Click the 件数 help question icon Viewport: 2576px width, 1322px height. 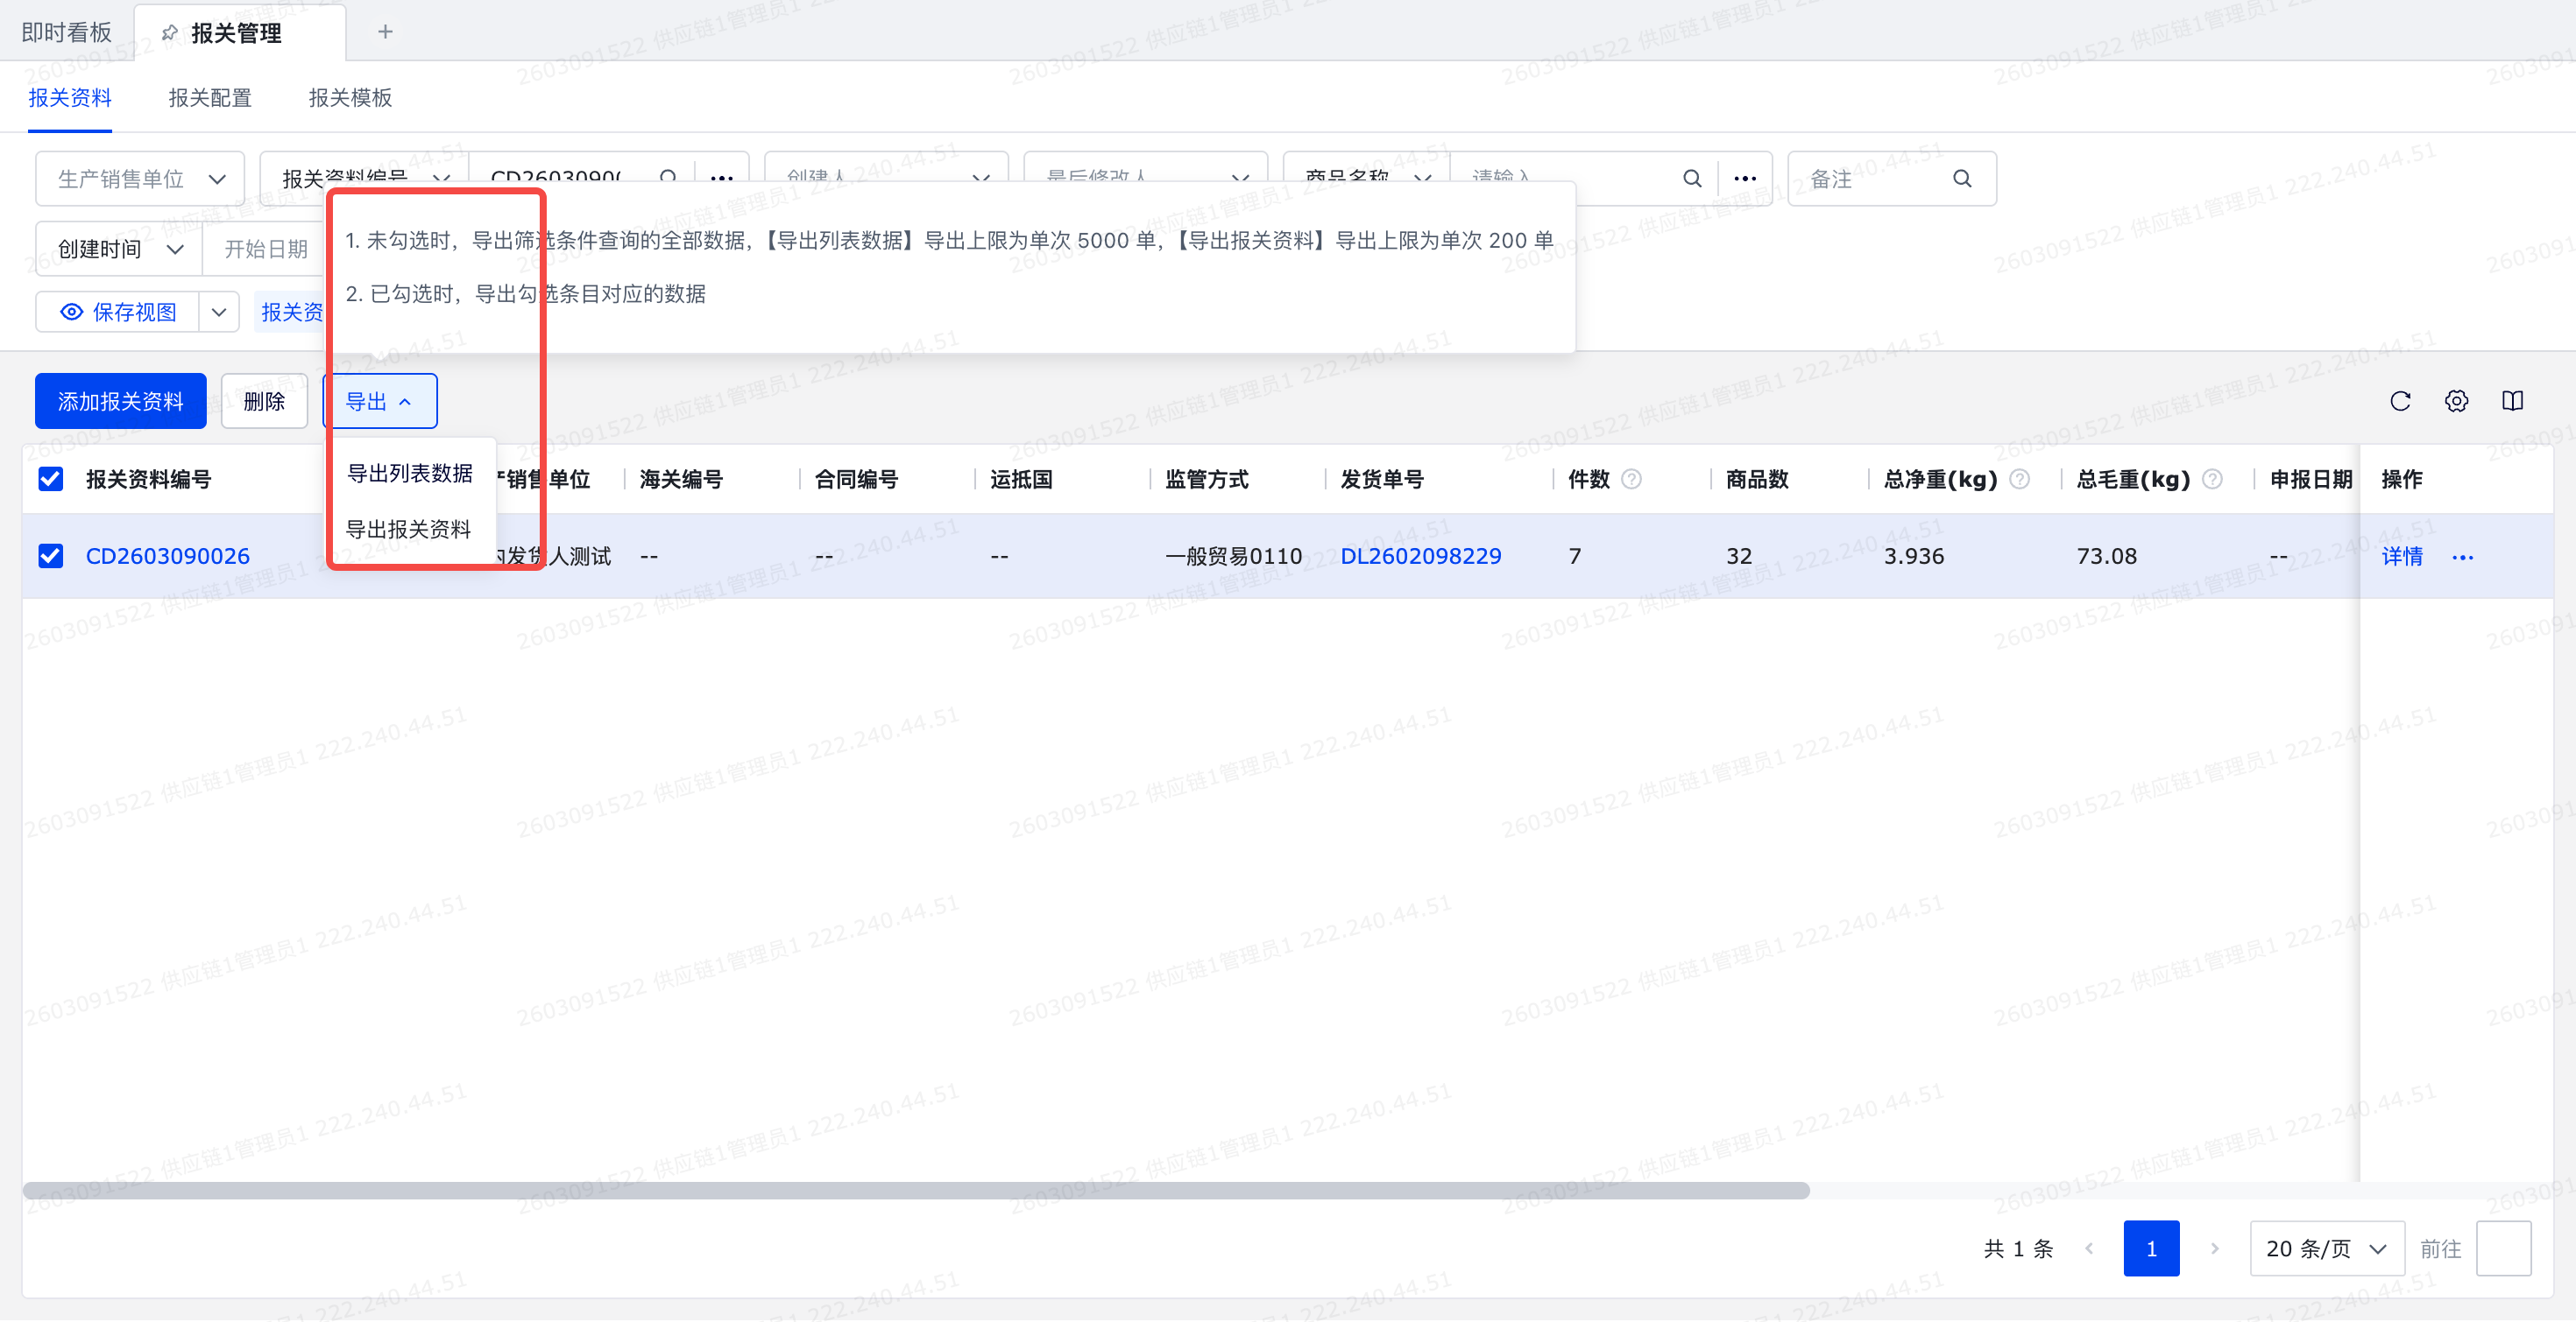coord(1631,479)
